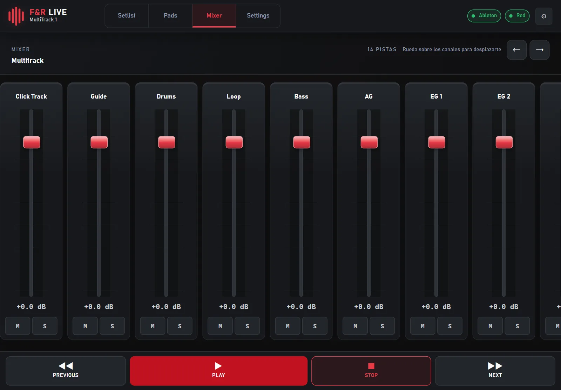Click the 14 PISTAS track count label

coord(382,49)
